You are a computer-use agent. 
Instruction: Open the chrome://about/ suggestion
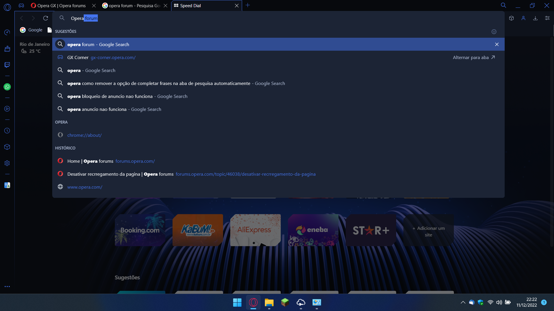click(x=278, y=135)
